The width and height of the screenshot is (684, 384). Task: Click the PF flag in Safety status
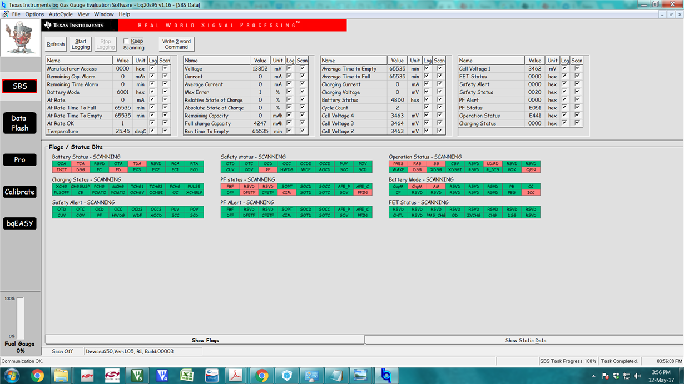tap(268, 169)
